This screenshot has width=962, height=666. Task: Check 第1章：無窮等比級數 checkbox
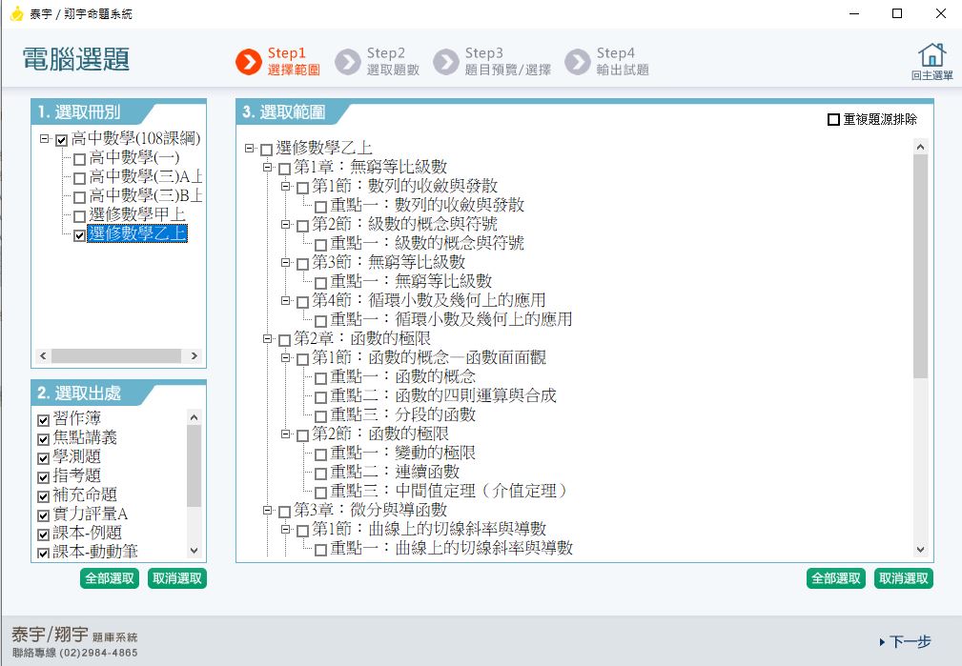284,169
